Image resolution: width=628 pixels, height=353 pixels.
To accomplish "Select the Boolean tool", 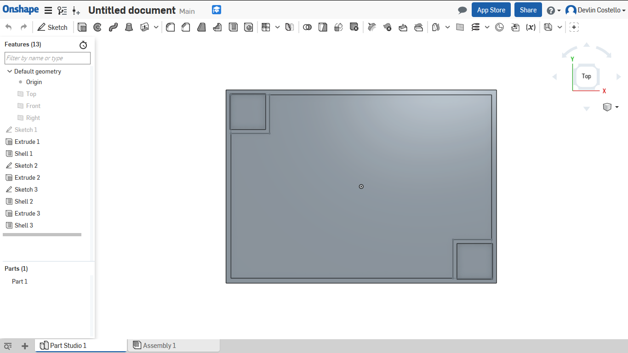I will tap(307, 27).
